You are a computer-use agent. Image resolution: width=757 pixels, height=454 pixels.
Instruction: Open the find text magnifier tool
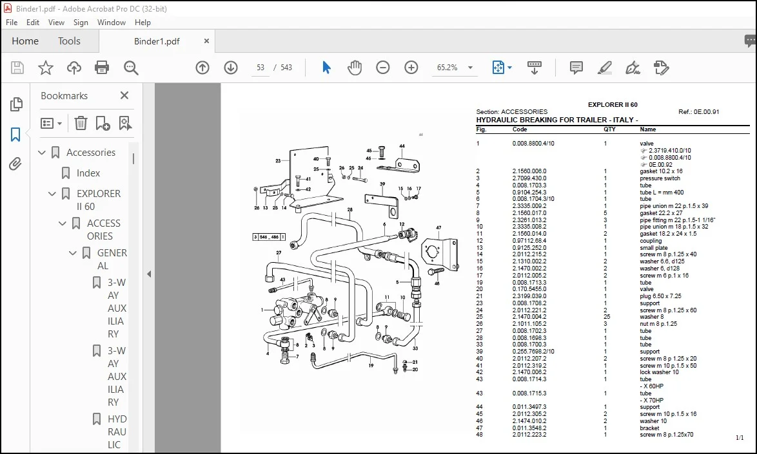tap(131, 68)
